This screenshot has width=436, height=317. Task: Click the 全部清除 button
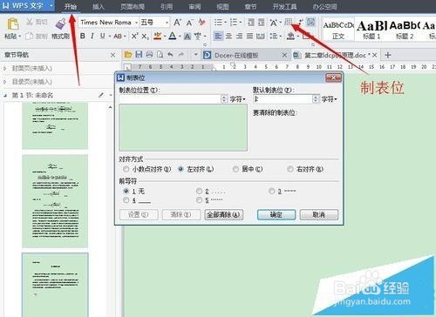[223, 215]
